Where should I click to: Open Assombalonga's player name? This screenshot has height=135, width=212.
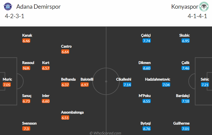point(72,112)
